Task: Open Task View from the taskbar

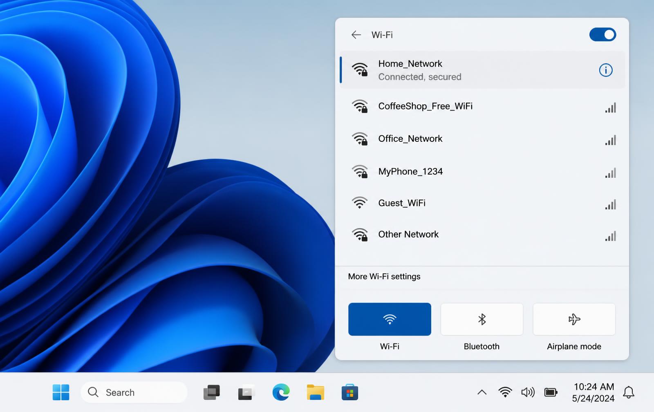Action: (x=212, y=392)
